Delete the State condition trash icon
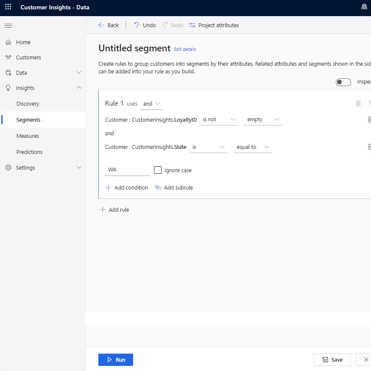The width and height of the screenshot is (371, 371). coord(369,147)
